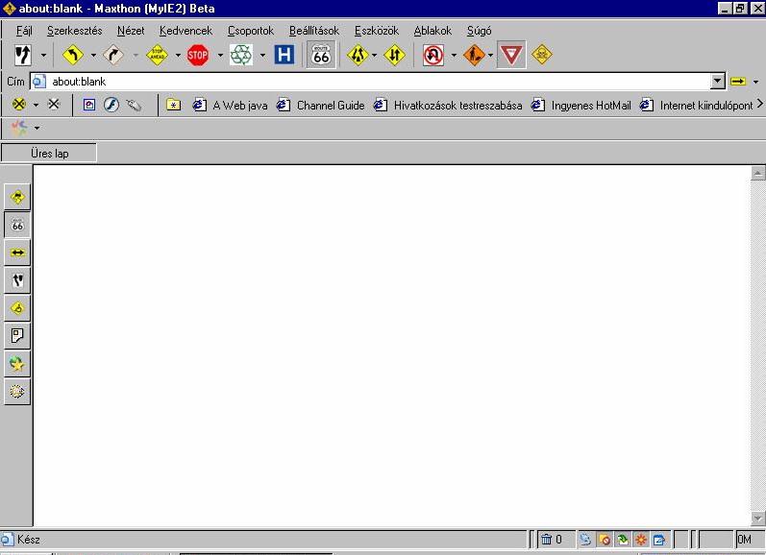Expand links bar overflow chevron

(759, 104)
